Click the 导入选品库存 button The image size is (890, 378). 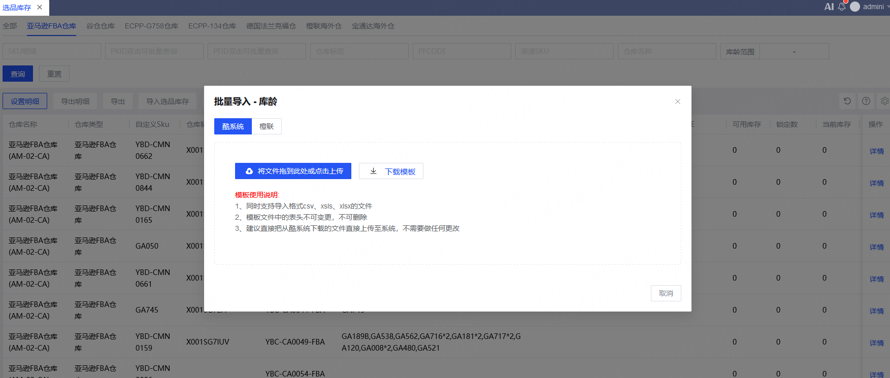click(167, 101)
